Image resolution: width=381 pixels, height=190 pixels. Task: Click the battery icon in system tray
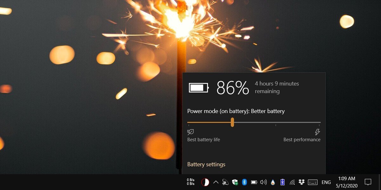254,182
